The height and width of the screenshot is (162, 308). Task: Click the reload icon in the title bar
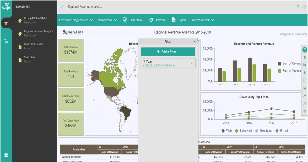(x=298, y=7)
